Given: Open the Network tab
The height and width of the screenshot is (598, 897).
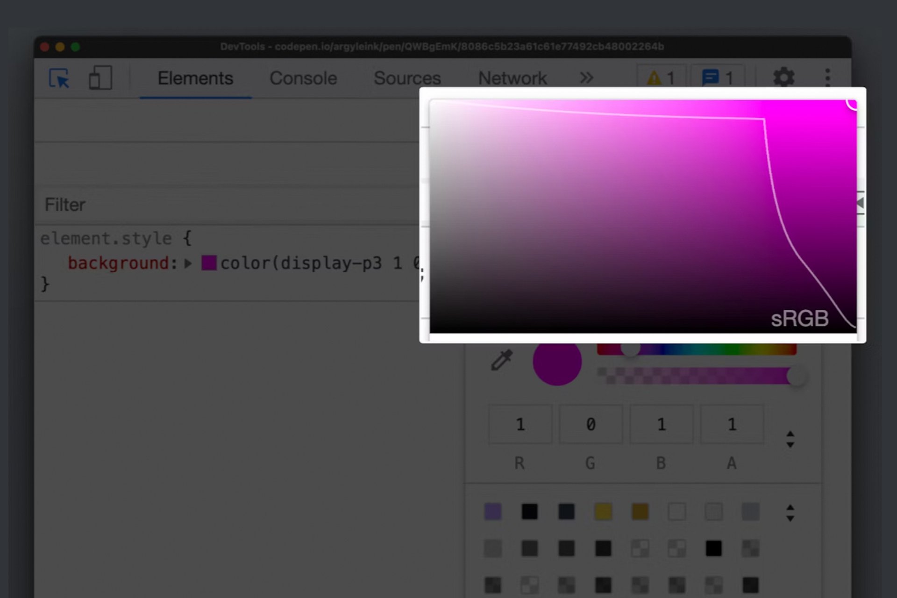Looking at the screenshot, I should click(512, 78).
